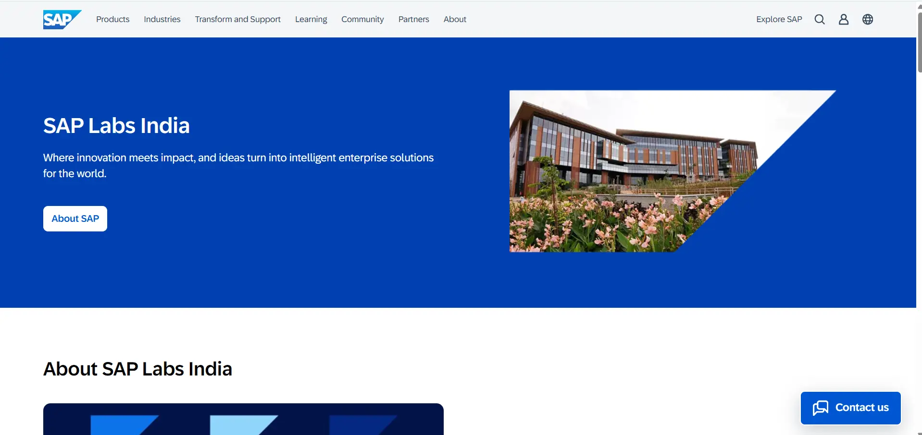Click the About SAP button
The image size is (922, 435).
click(x=75, y=218)
